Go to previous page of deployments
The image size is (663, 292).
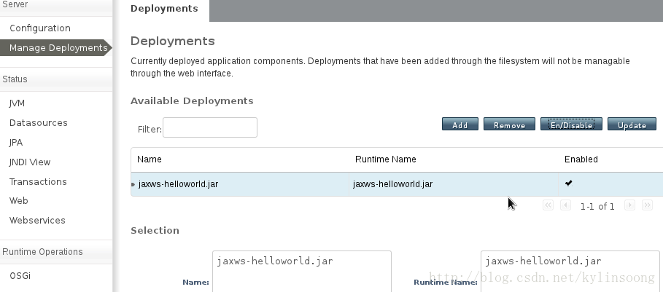(565, 205)
